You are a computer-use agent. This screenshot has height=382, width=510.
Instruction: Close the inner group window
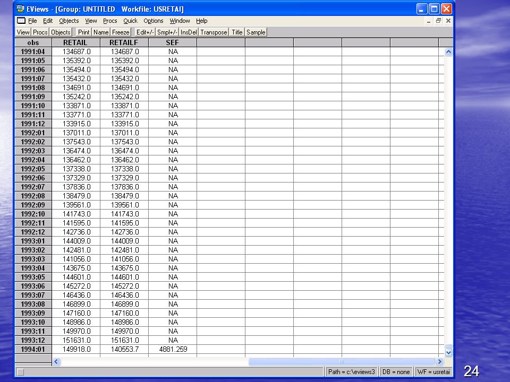[448, 21]
